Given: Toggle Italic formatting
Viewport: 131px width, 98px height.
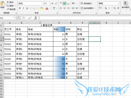Looking at the screenshot, I should tap(24, 8).
